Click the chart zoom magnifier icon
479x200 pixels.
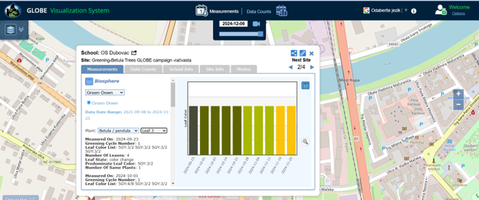tap(306, 142)
